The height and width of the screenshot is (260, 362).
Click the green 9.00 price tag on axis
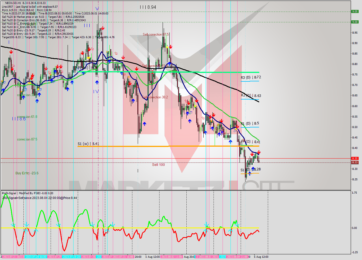click(355, 22)
